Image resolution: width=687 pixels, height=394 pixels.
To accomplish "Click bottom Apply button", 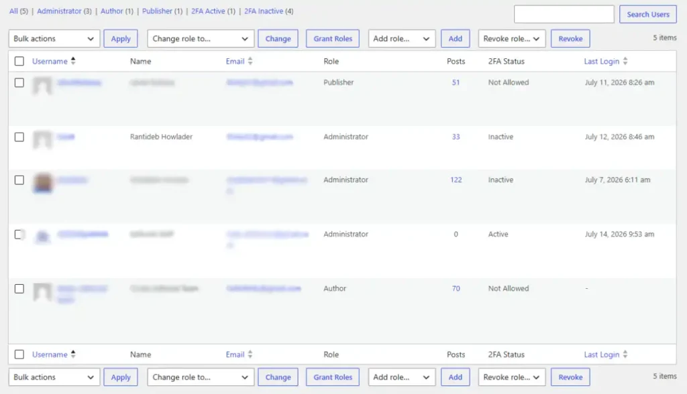I will (x=121, y=377).
